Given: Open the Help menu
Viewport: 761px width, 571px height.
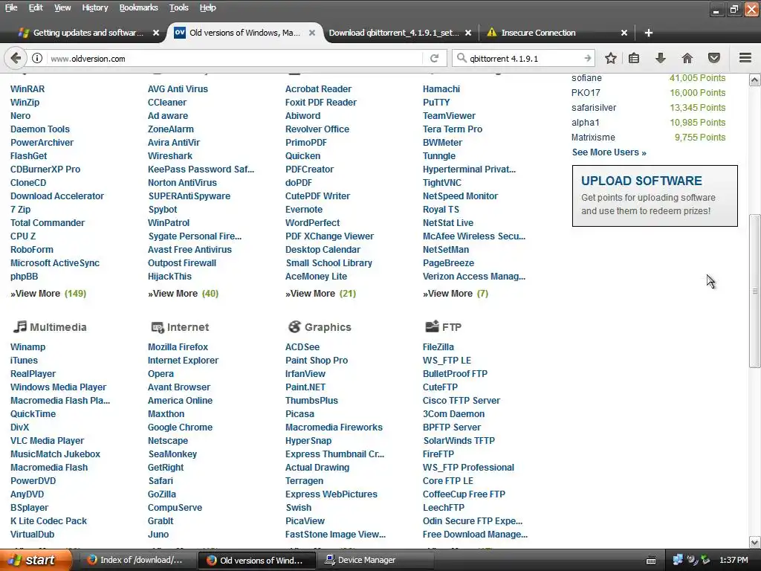Looking at the screenshot, I should [x=208, y=7].
